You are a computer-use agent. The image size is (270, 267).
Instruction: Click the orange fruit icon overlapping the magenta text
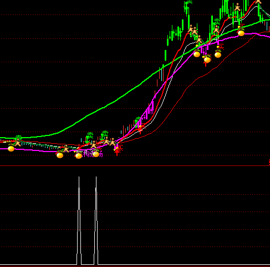click(x=96, y=153)
